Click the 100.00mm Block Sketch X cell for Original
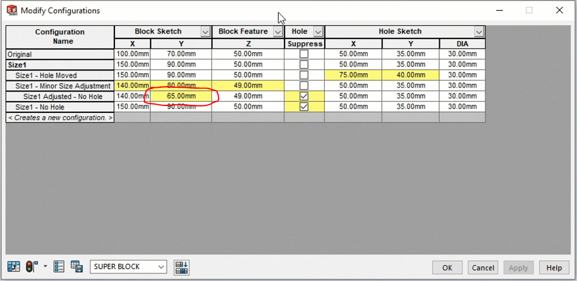The height and width of the screenshot is (281, 577). click(x=133, y=54)
